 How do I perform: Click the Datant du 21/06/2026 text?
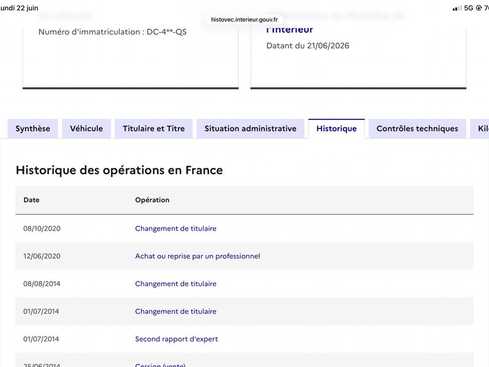tap(308, 46)
